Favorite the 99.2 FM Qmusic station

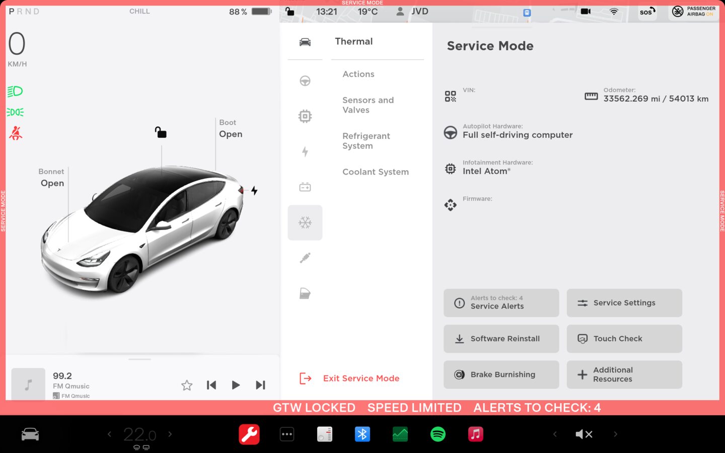coord(187,385)
